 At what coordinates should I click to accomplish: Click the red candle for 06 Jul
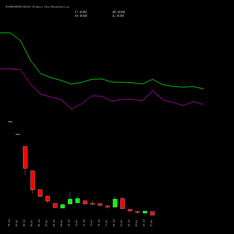pyautogui.click(x=40, y=193)
